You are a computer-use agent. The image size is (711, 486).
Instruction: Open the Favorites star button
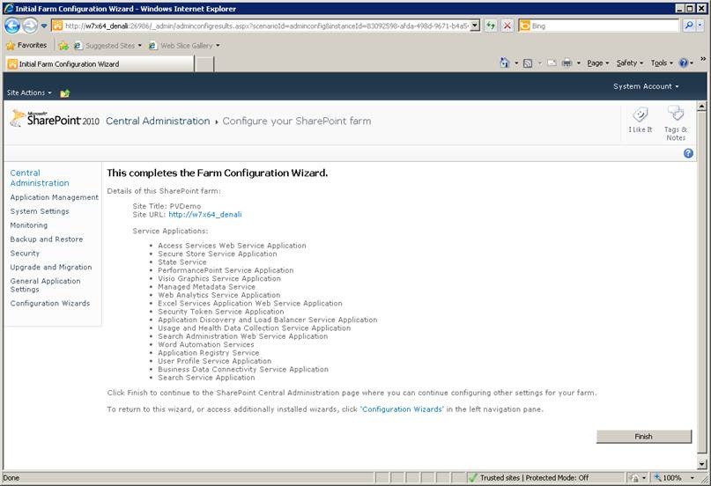coord(26,45)
